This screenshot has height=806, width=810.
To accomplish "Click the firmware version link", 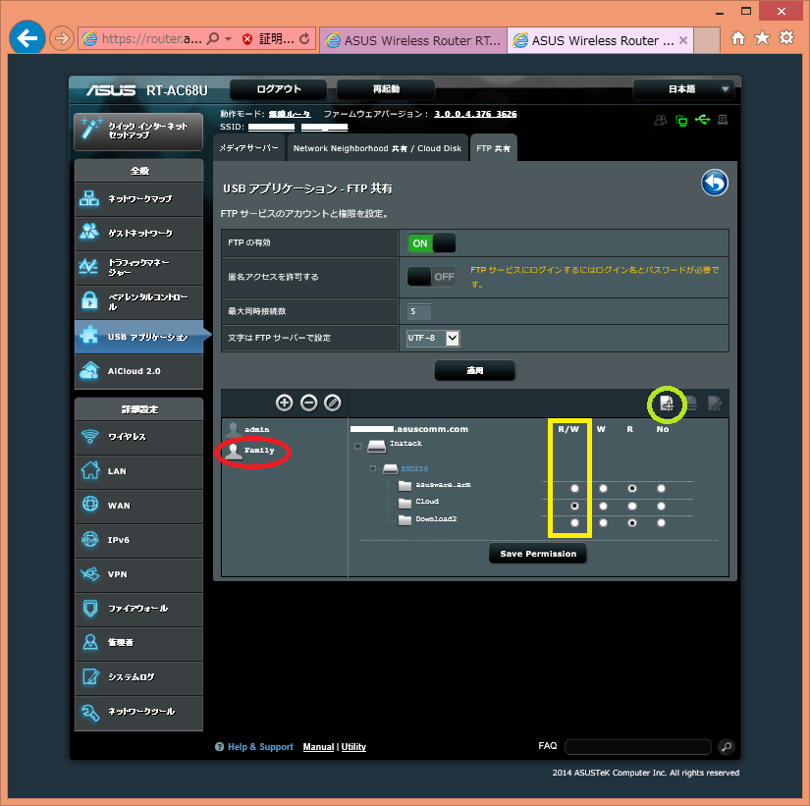I will point(475,114).
